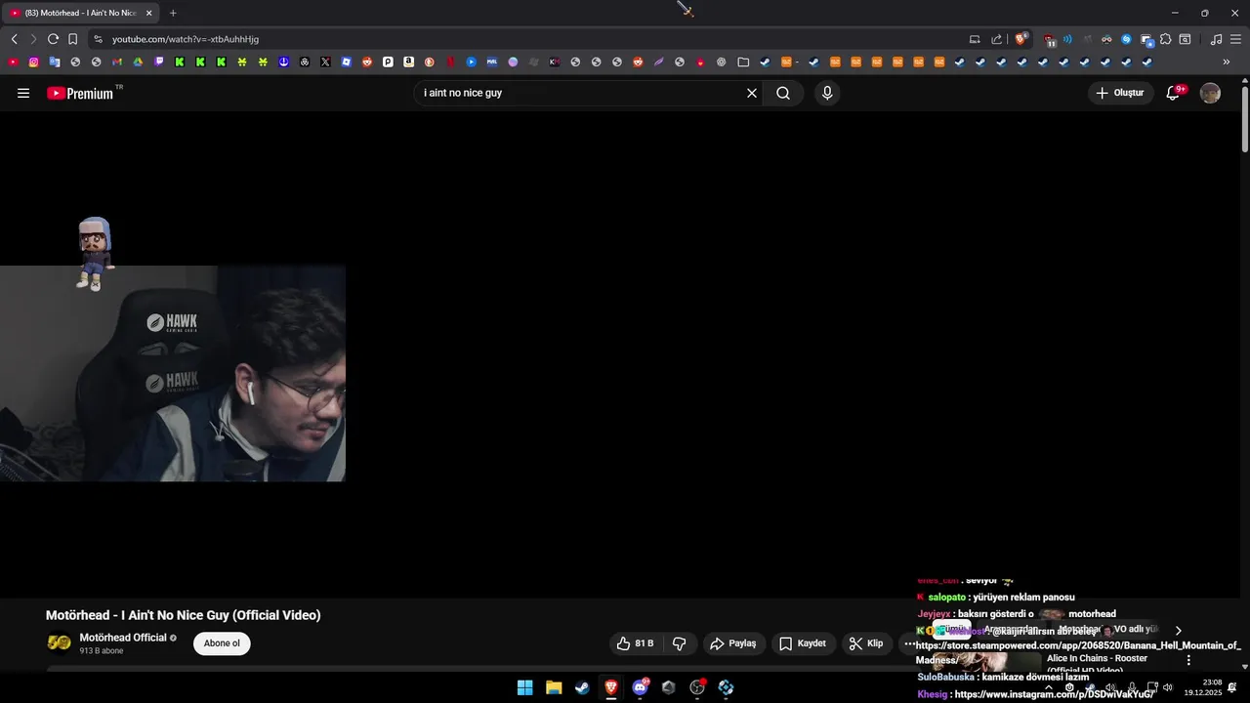
Task: Subscribe with the Abone ol button
Action: point(222,643)
